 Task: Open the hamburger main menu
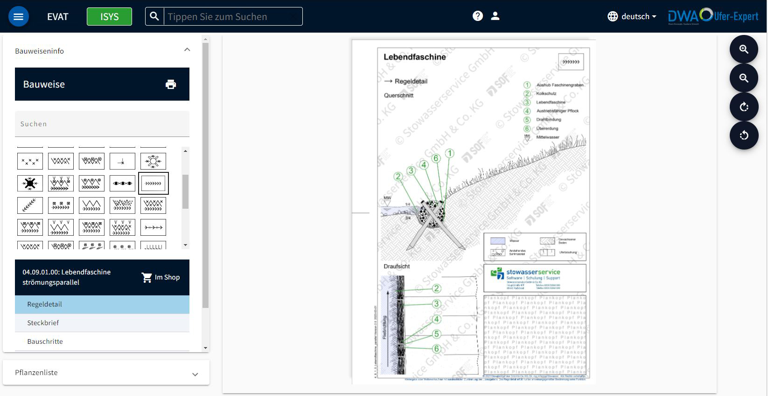[x=19, y=17]
